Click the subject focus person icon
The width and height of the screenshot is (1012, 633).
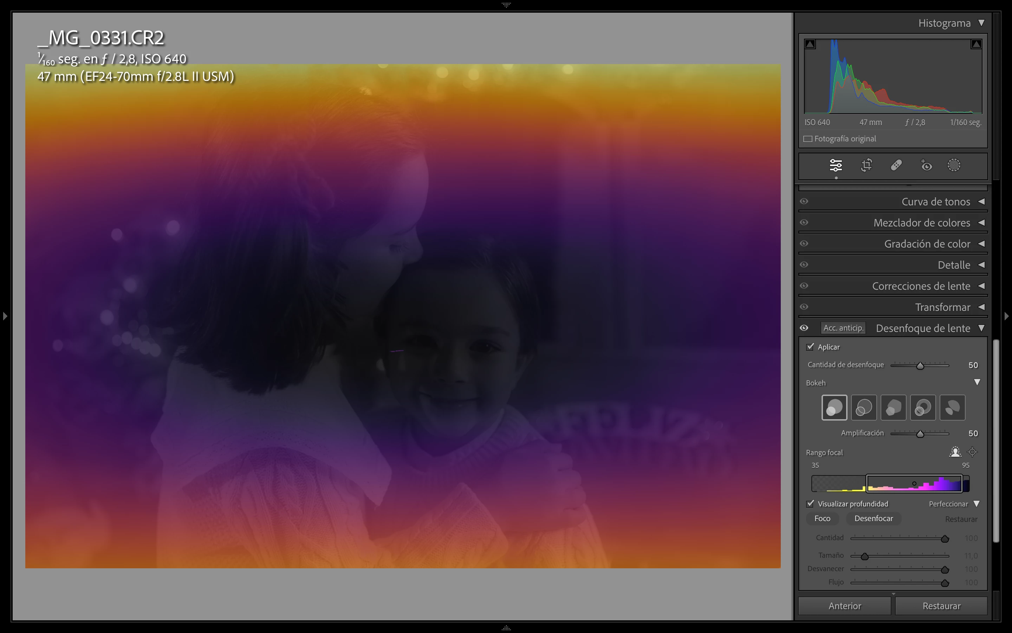(955, 452)
